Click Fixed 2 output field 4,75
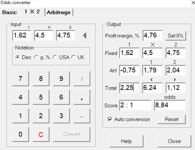The width and height of the screenshot is (195, 150). coord(175,53)
